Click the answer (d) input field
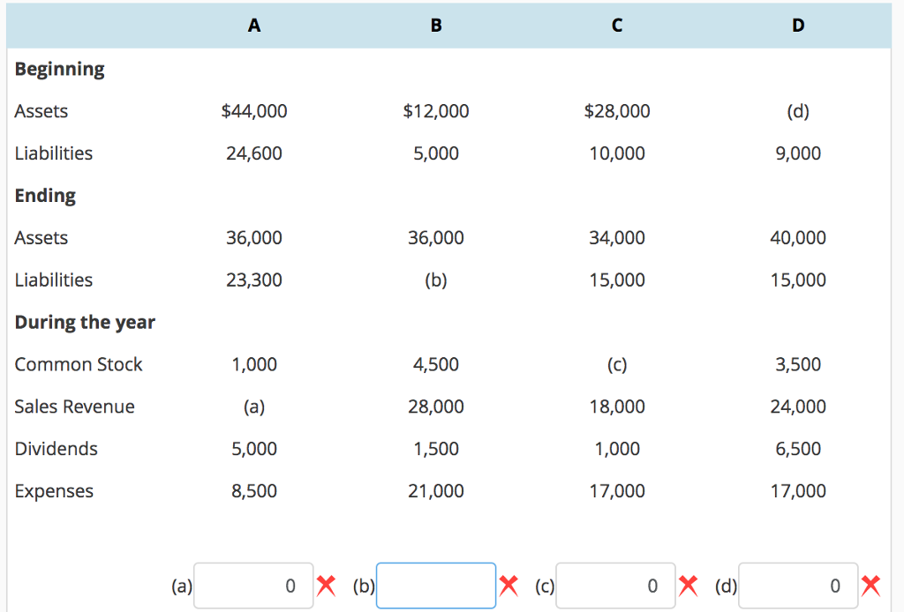 [x=798, y=586]
